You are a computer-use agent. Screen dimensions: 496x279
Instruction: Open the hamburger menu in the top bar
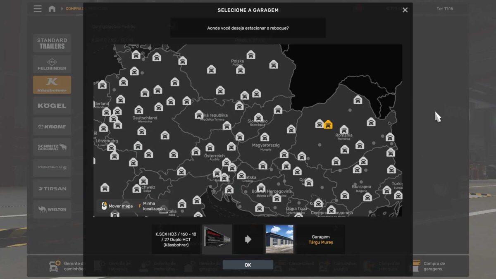click(x=38, y=9)
